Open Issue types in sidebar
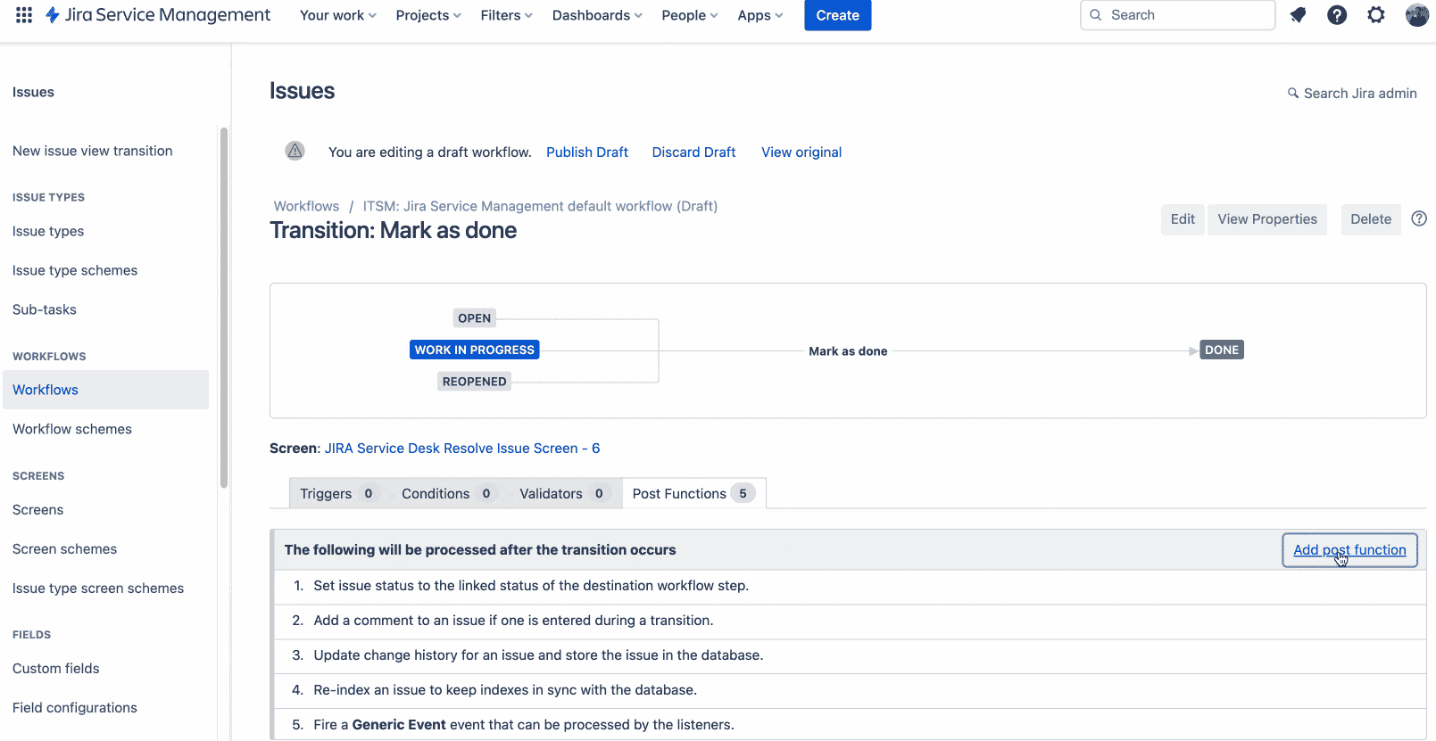The height and width of the screenshot is (741, 1436). pyautogui.click(x=48, y=231)
